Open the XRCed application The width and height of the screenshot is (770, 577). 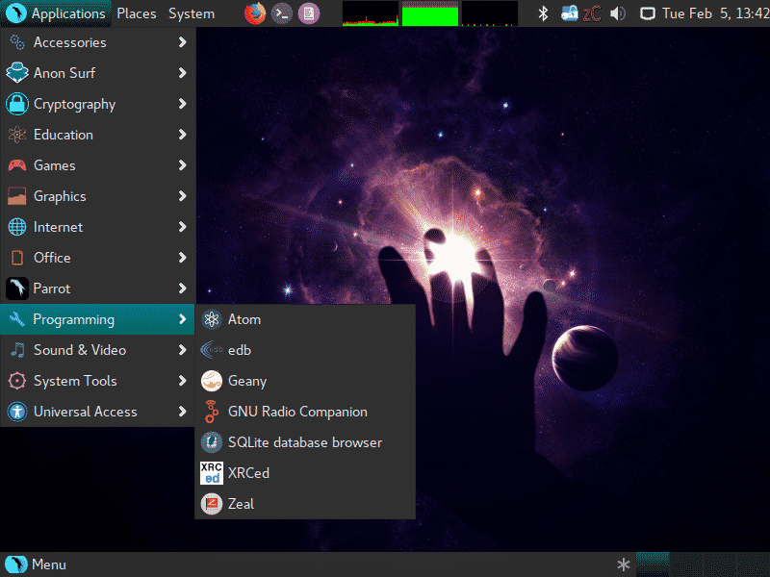pos(248,473)
